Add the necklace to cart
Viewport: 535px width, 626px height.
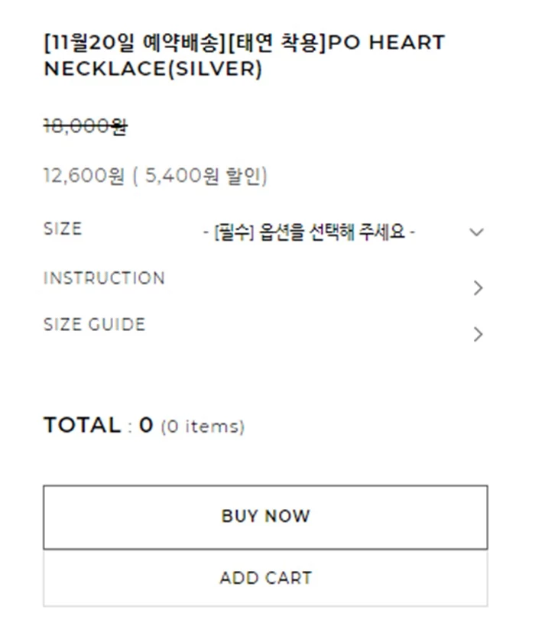265,578
